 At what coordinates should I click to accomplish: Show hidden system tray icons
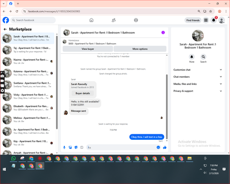click(201, 169)
